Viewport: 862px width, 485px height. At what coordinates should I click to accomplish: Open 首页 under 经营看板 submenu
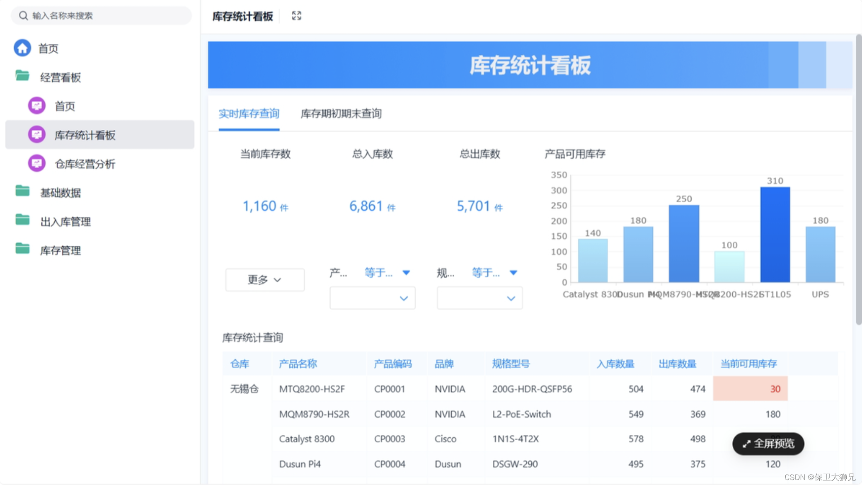65,106
